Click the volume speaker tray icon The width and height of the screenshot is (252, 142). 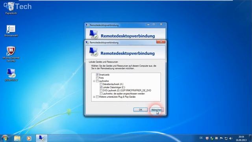pyautogui.click(x=231, y=138)
